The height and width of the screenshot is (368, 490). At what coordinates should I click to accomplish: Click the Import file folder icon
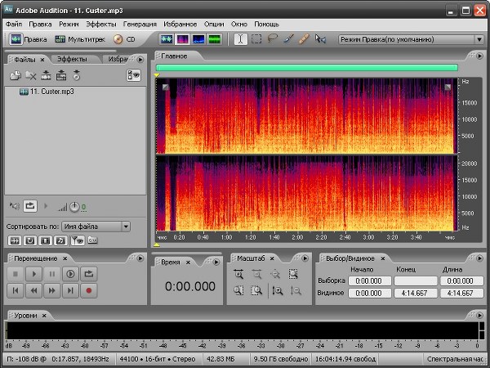[15, 75]
